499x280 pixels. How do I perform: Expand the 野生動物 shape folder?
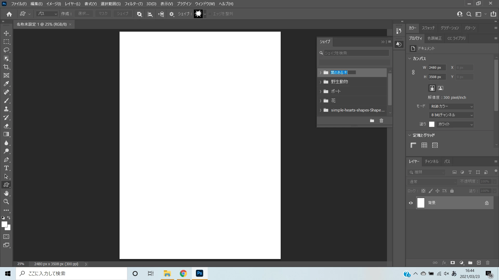click(320, 82)
